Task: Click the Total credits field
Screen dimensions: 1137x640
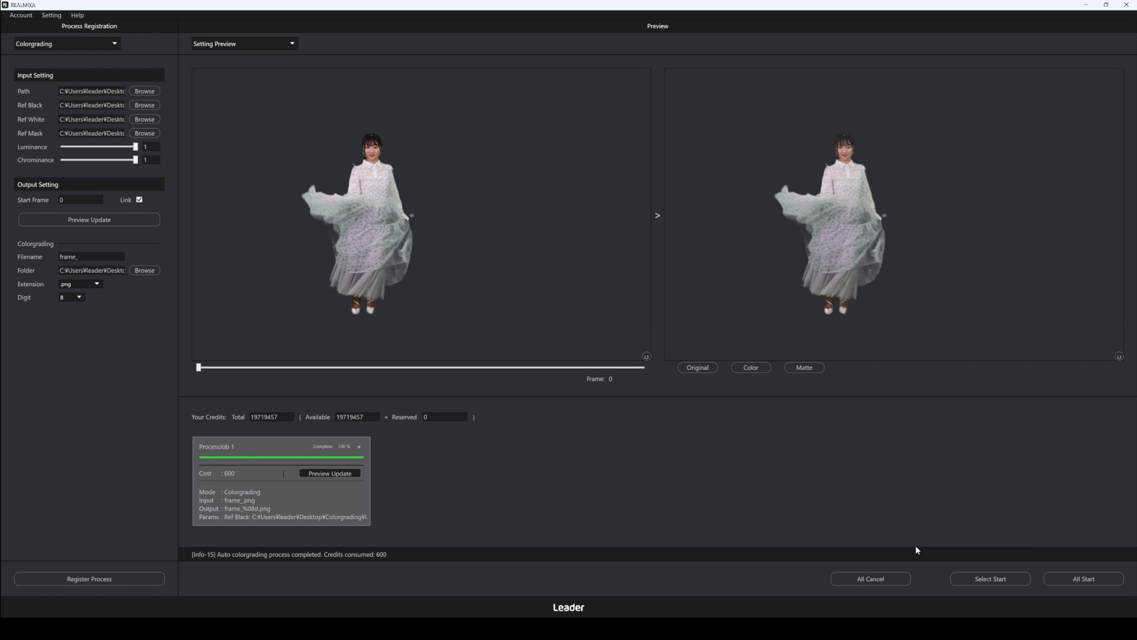Action: [271, 417]
